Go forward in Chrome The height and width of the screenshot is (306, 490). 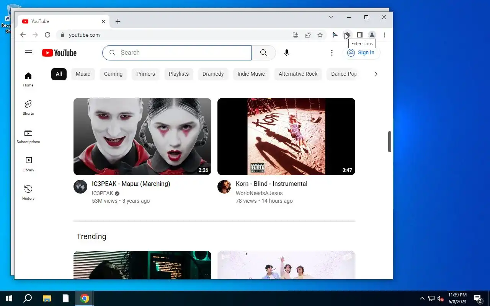[x=35, y=35]
